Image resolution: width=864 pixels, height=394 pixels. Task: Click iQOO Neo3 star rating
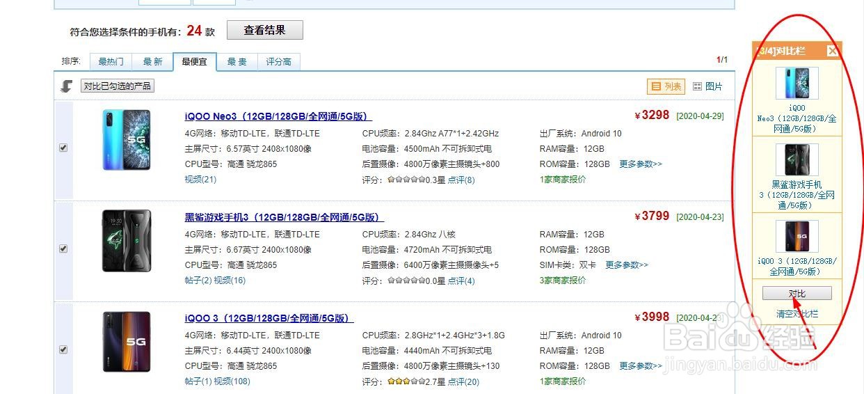click(405, 180)
